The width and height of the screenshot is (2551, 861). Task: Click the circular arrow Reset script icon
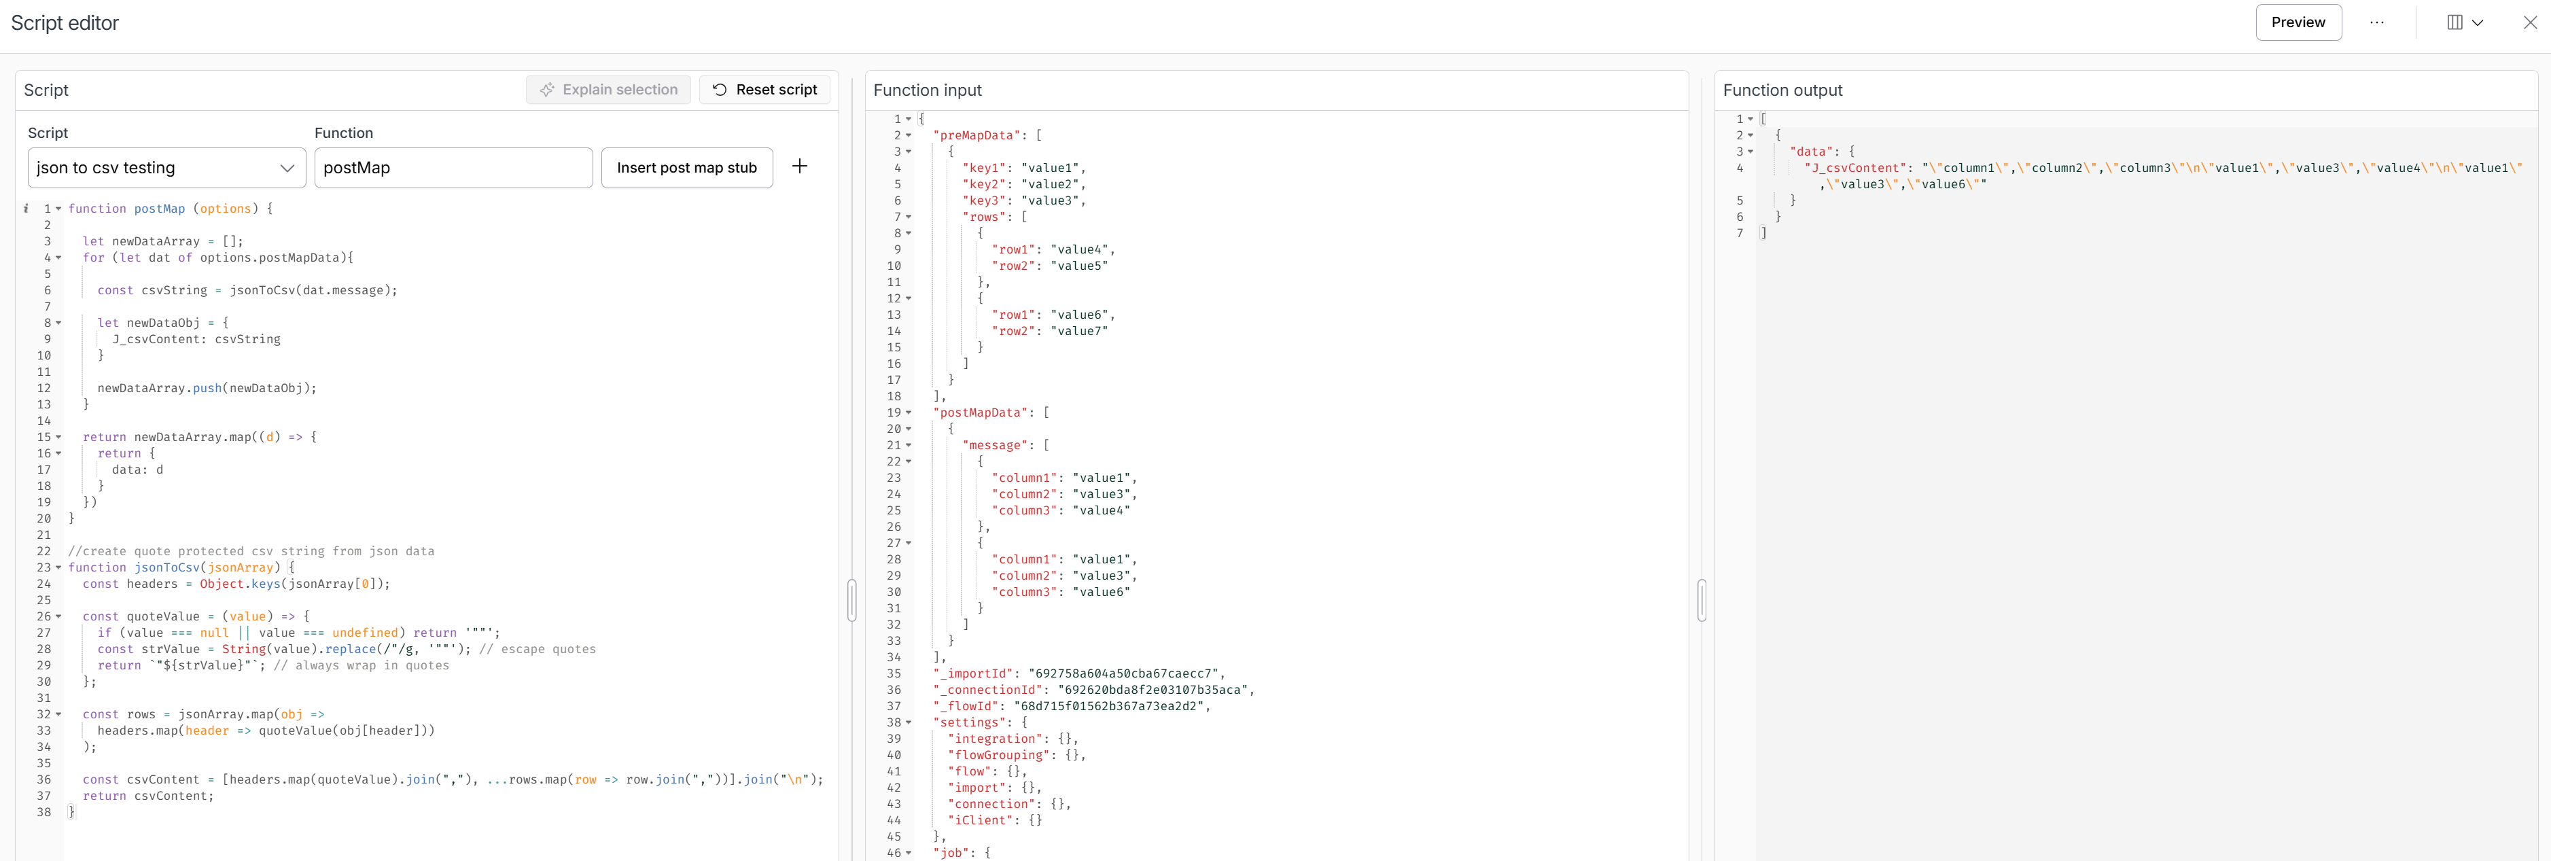(720, 90)
